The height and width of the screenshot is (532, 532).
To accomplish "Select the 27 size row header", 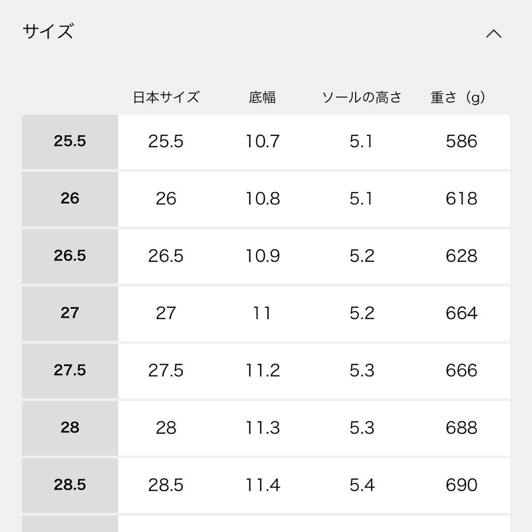I will (69, 313).
